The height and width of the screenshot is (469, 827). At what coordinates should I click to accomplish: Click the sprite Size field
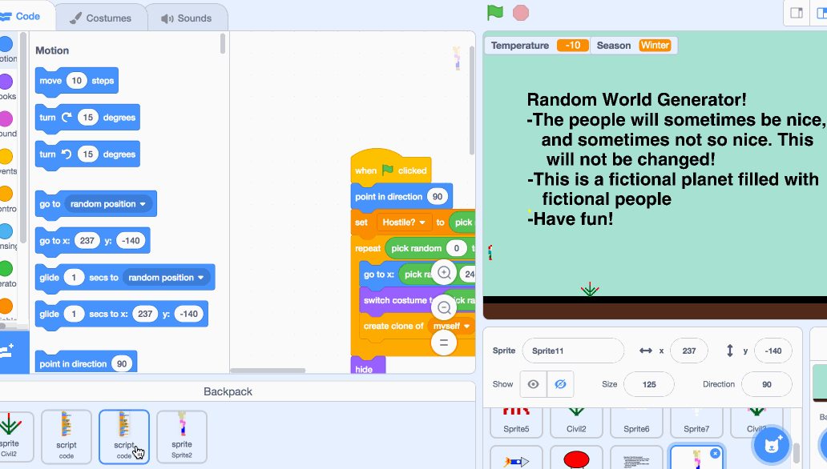click(x=649, y=384)
